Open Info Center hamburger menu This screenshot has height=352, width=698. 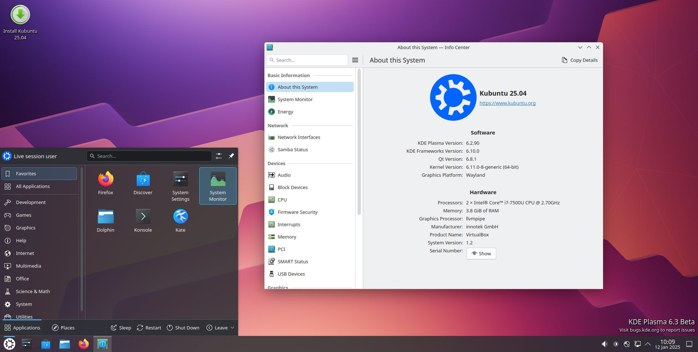pos(355,60)
